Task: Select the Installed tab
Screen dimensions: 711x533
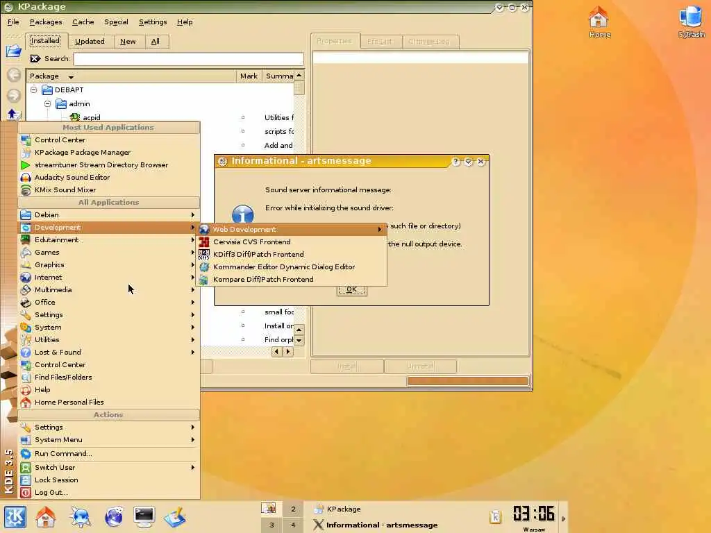Action: tap(45, 41)
